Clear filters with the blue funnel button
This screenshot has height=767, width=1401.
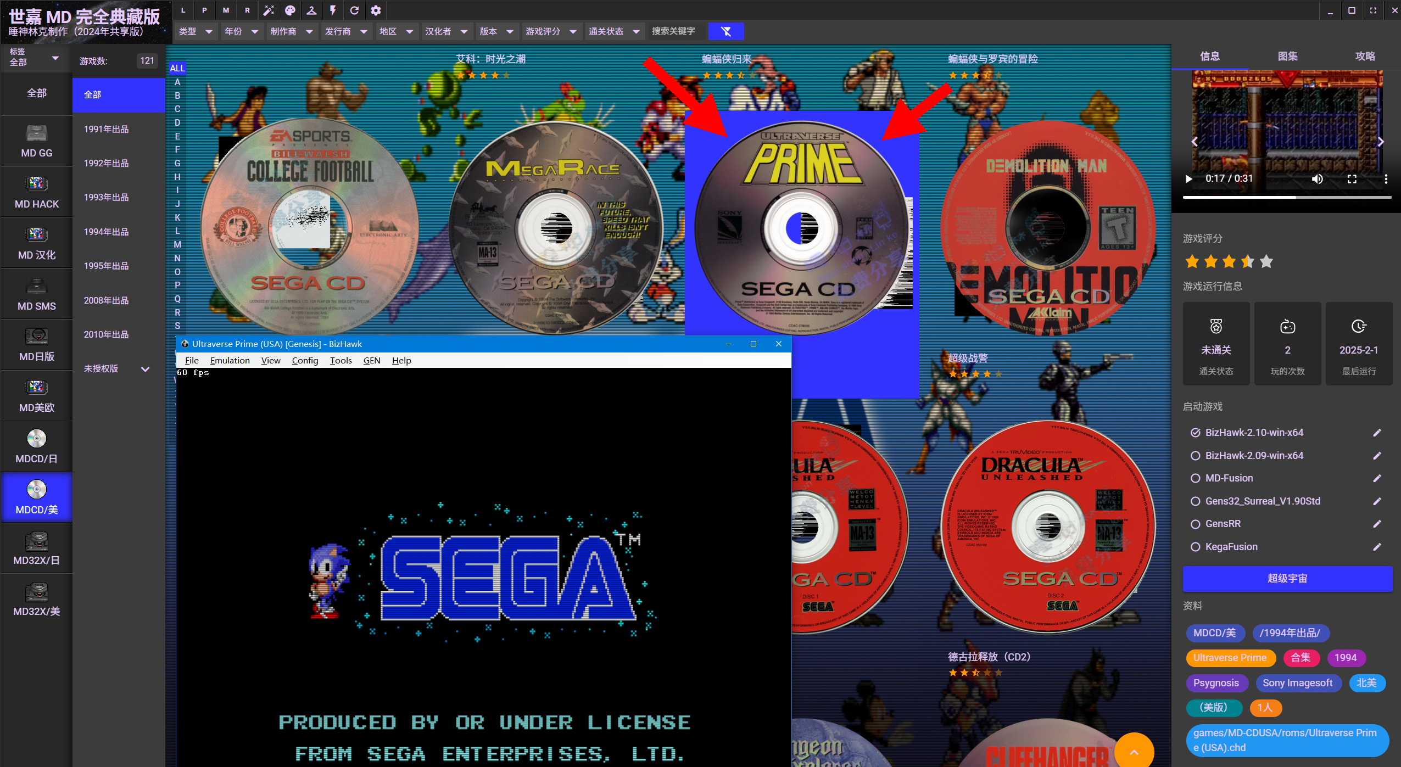726,31
